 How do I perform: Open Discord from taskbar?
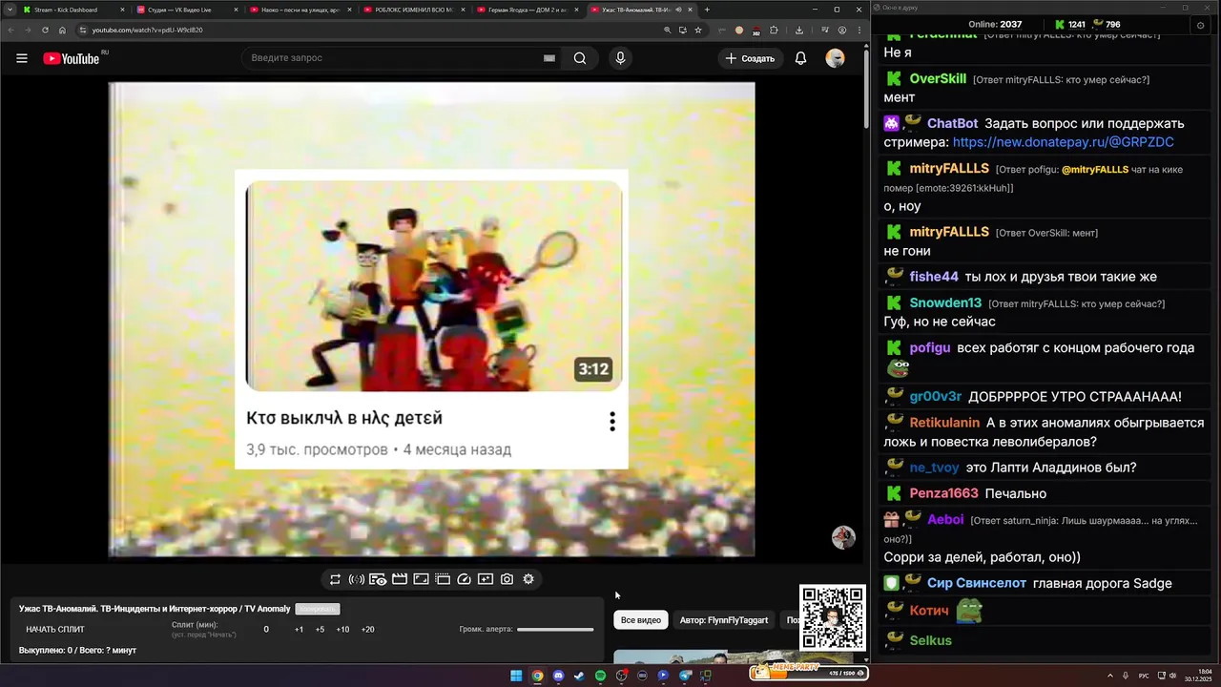pyautogui.click(x=558, y=676)
